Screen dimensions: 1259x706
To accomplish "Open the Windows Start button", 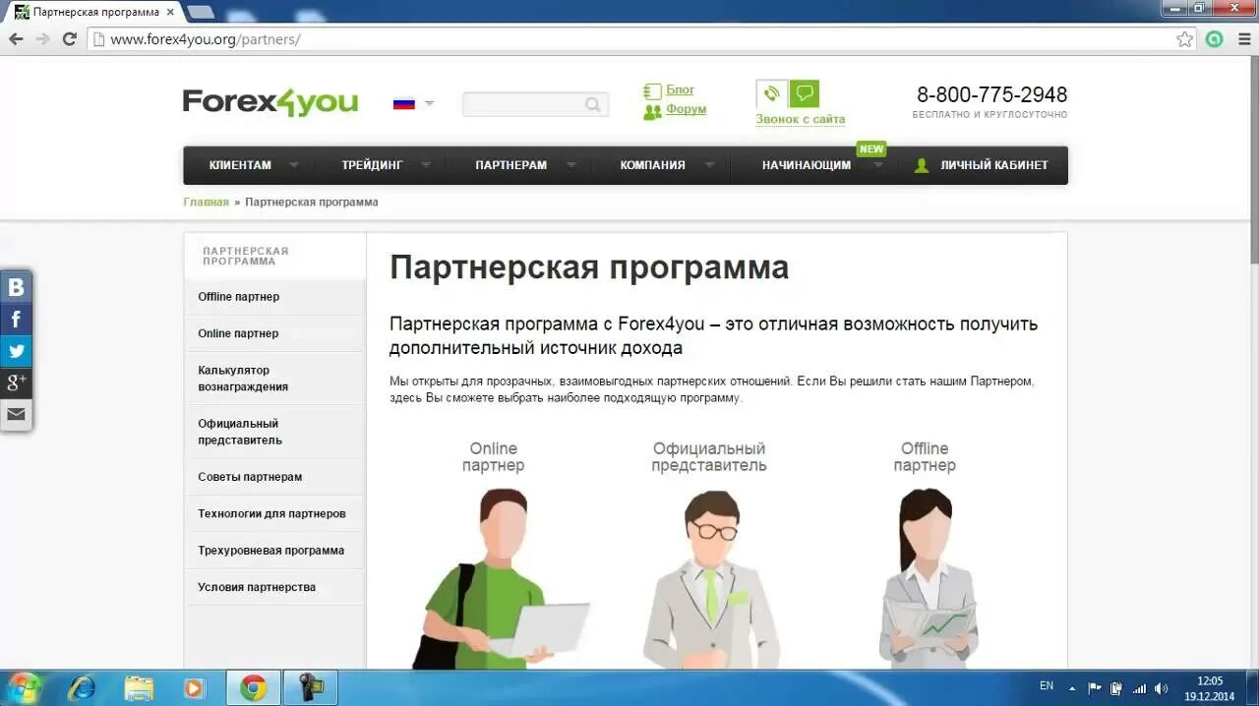I will [x=24, y=688].
